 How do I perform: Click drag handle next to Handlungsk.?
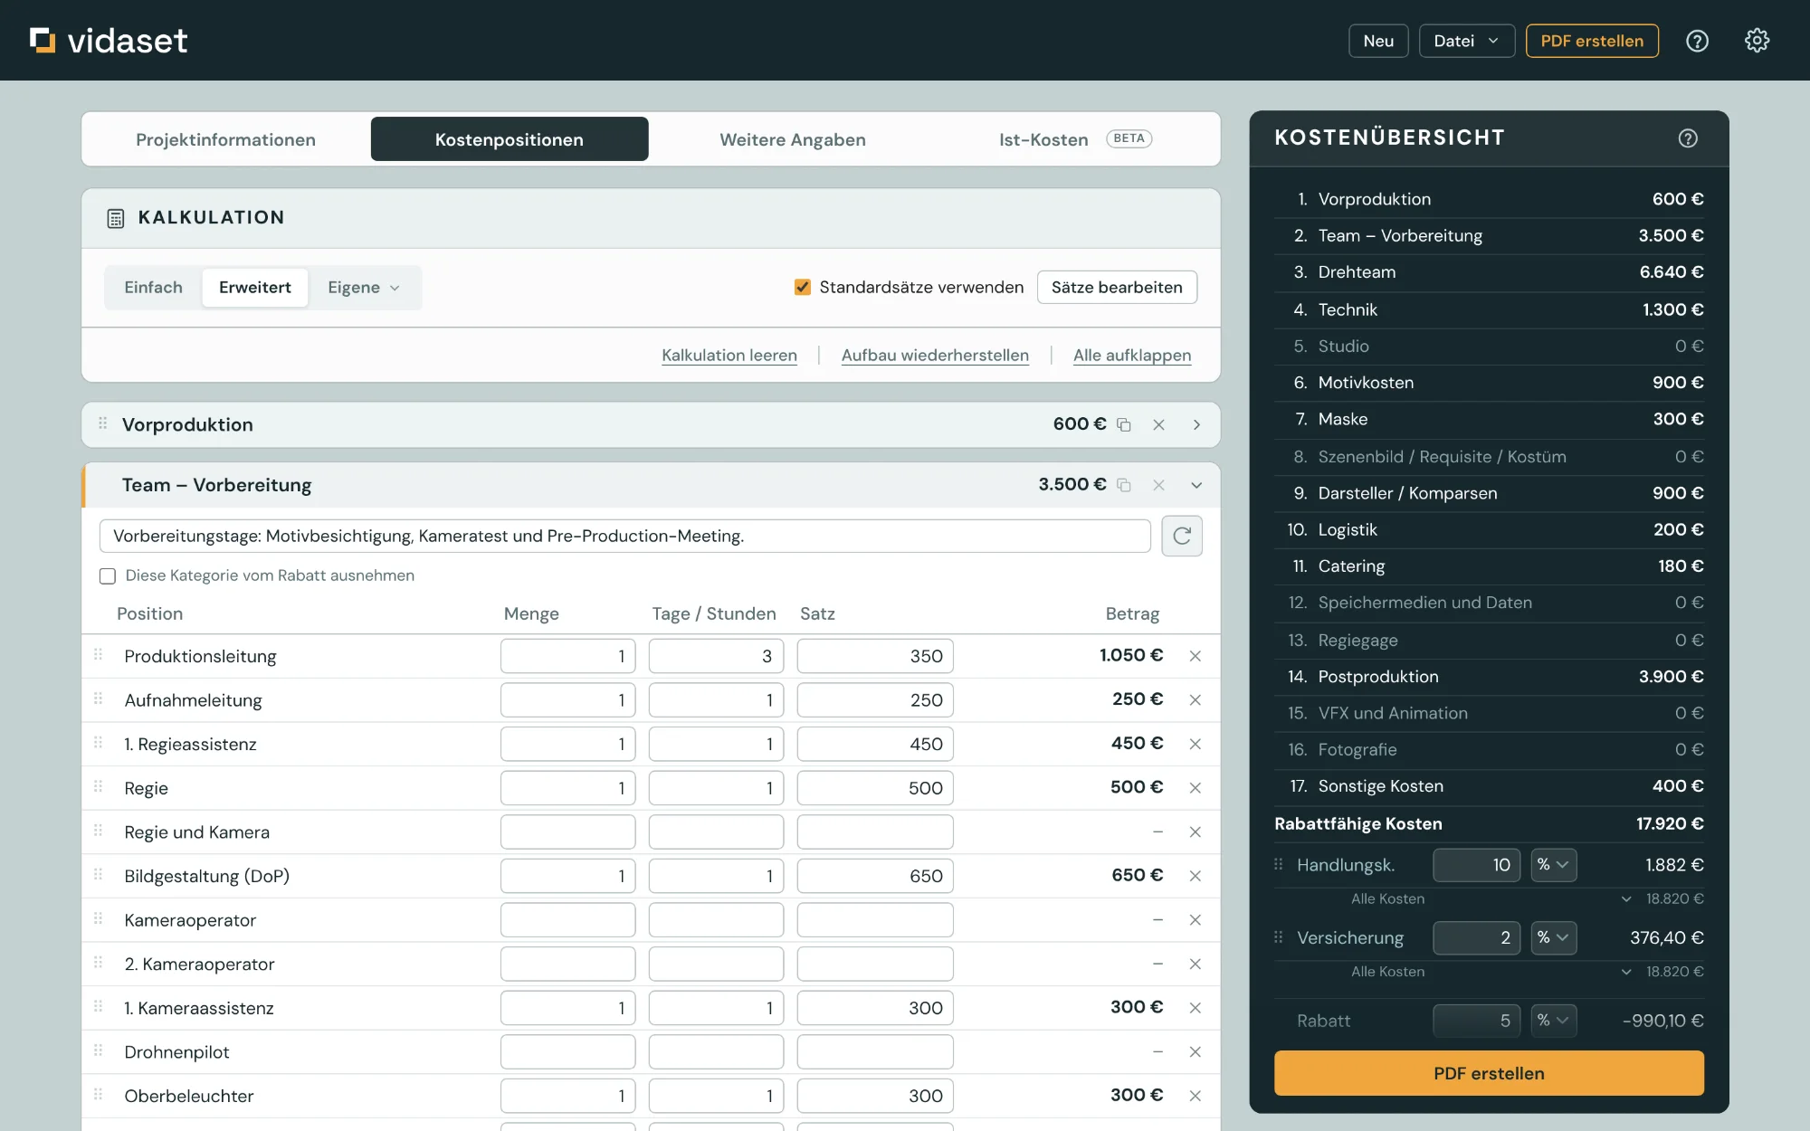(1279, 864)
